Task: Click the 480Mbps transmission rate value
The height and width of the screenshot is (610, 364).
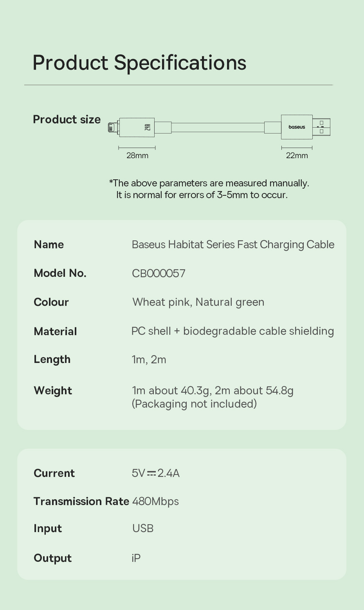Action: [x=155, y=502]
